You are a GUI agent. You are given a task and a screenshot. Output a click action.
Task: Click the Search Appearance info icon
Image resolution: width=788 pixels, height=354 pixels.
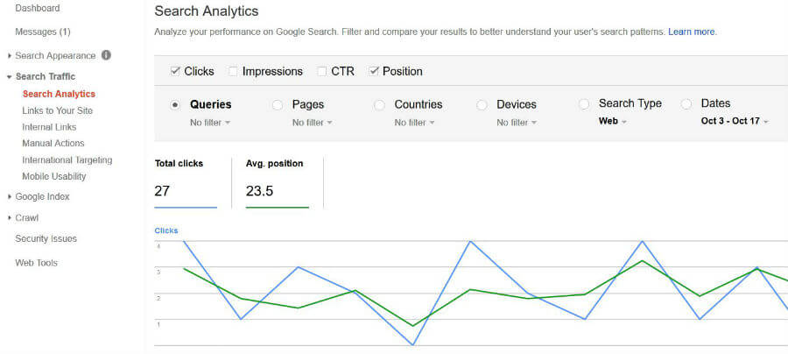coord(106,55)
